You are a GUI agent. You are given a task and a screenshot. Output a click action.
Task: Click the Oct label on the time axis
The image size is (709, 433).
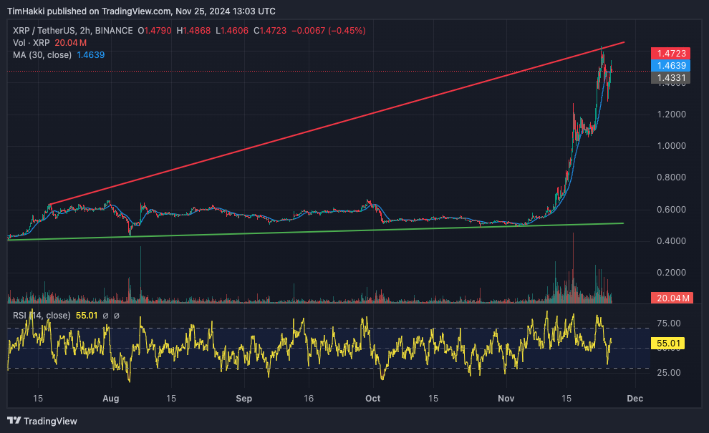(x=373, y=398)
